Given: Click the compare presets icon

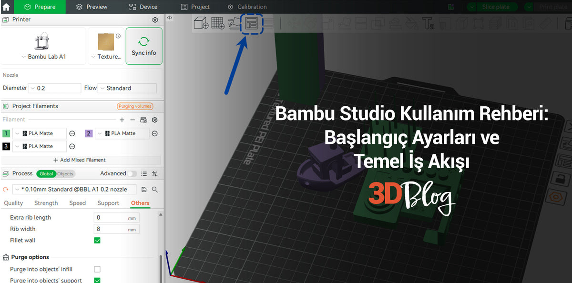Looking at the screenshot, I should pyautogui.click(x=154, y=174).
